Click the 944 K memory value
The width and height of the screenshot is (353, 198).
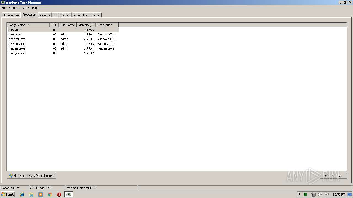[90, 34]
